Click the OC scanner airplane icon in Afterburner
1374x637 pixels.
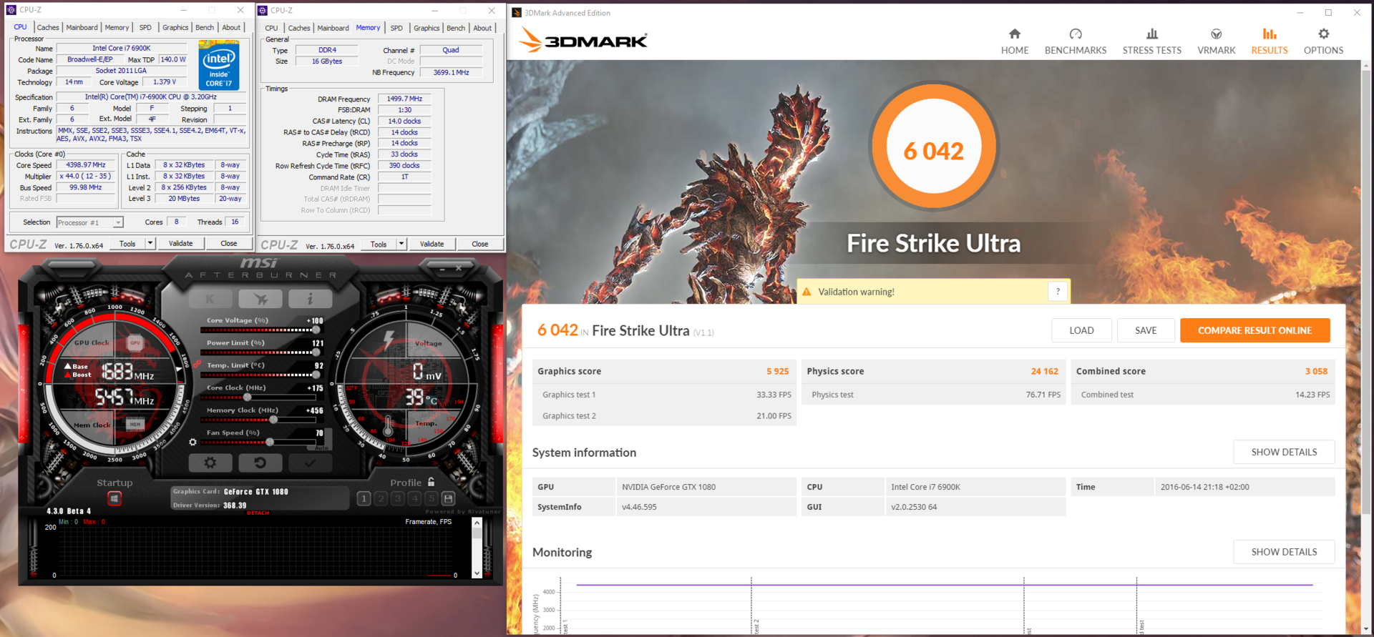[x=260, y=299]
